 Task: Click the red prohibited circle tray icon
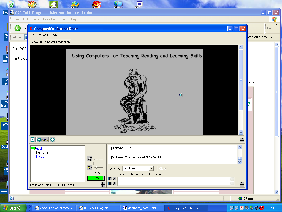click(x=262, y=208)
